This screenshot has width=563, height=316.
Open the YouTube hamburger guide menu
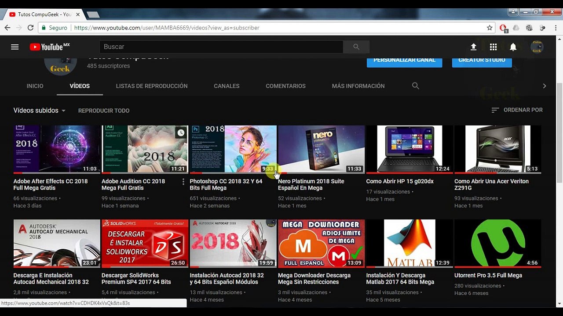(x=15, y=47)
